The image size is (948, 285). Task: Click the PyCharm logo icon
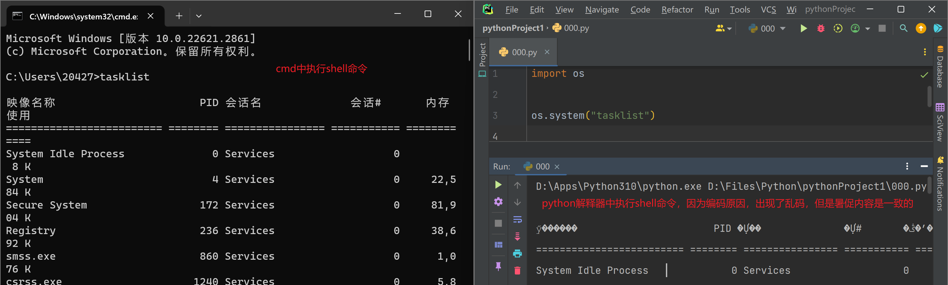pos(488,9)
